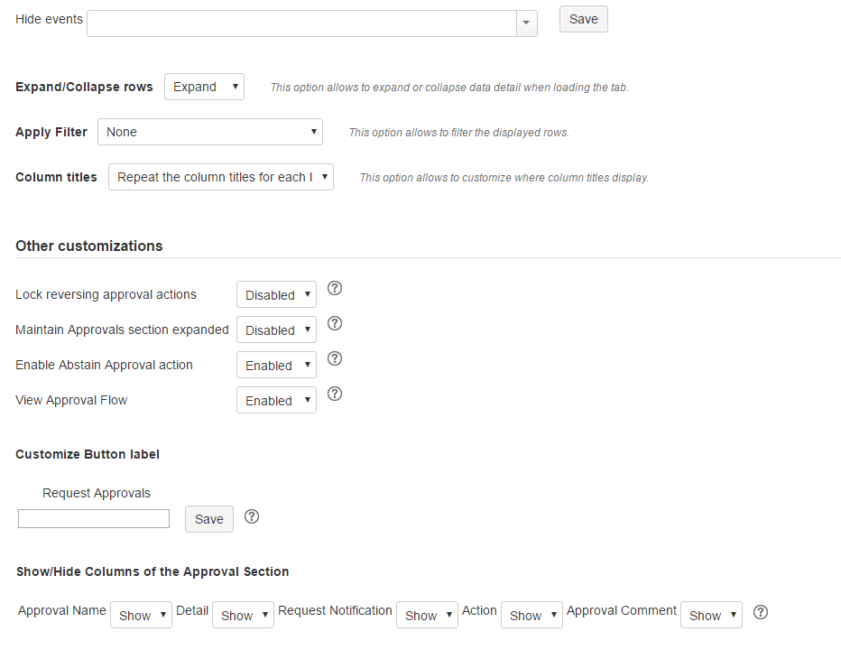Image resolution: width=841 pixels, height=650 pixels.
Task: Open the Apply Filter dropdown
Action: 210,132
